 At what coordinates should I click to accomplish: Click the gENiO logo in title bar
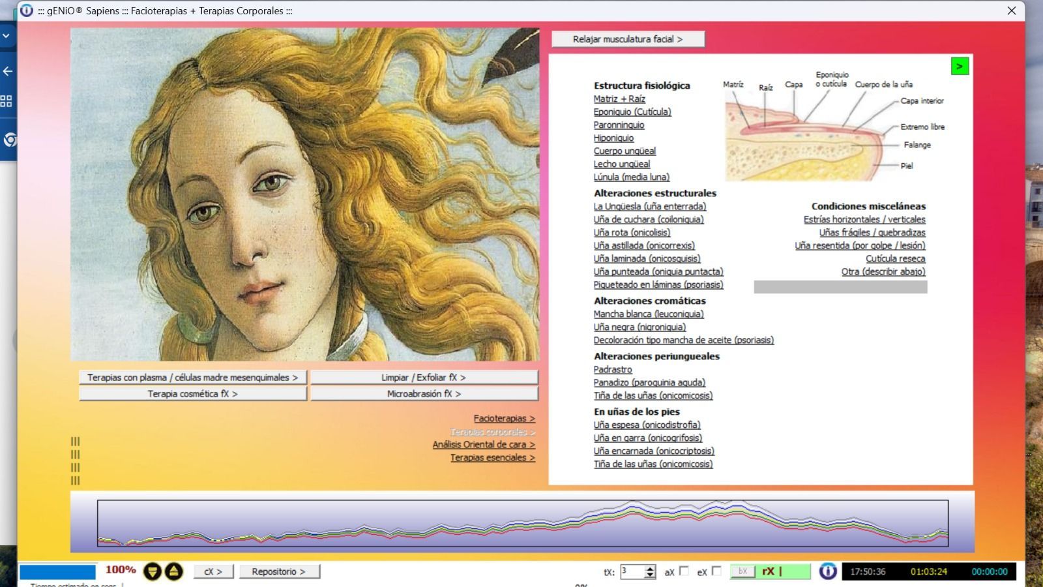[27, 10]
